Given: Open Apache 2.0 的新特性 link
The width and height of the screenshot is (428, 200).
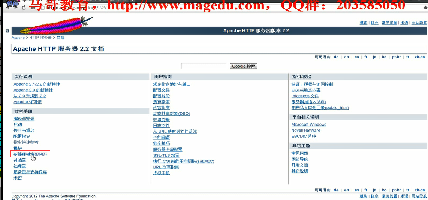Looking at the screenshot, I should tap(33, 90).
